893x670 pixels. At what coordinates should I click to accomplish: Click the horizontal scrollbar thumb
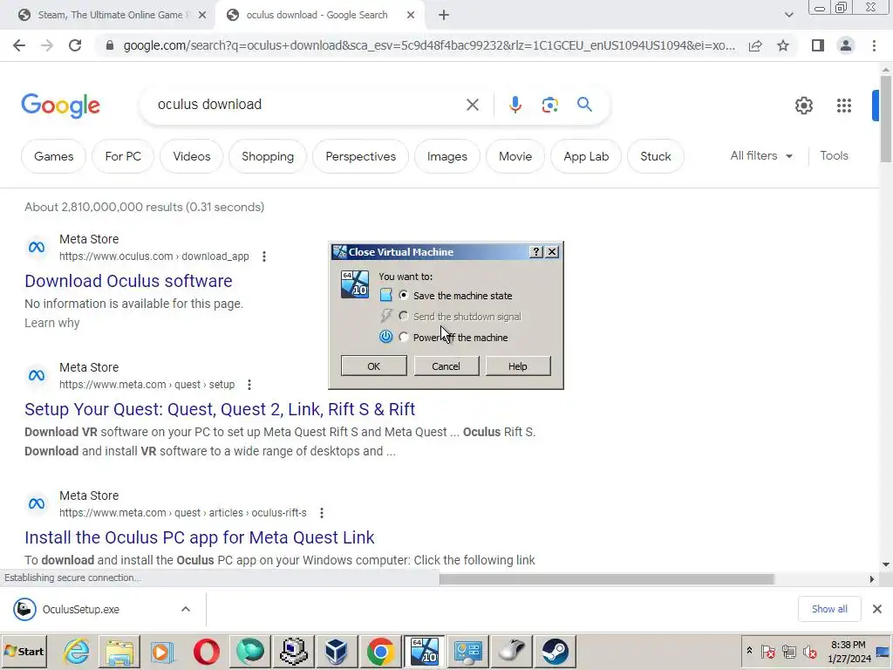tap(607, 579)
